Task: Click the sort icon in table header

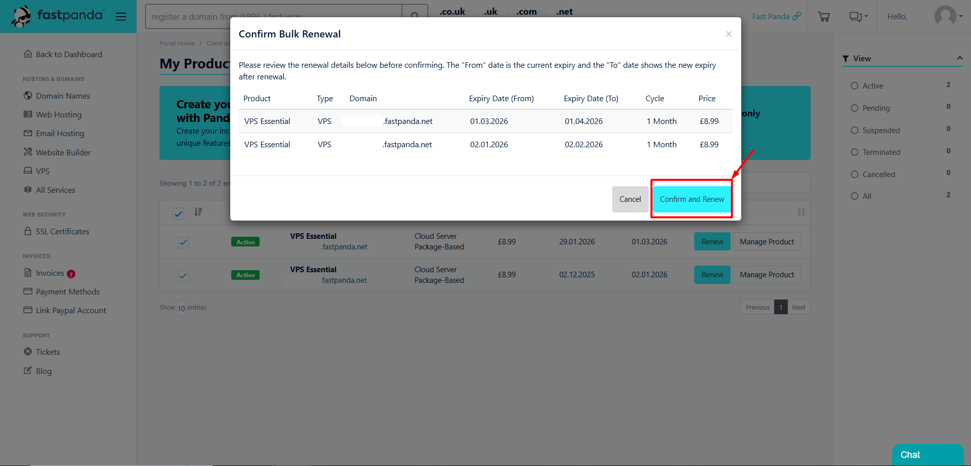Action: (198, 212)
